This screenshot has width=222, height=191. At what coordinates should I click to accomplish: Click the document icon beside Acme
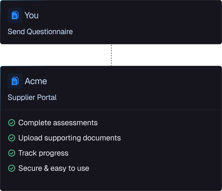pyautogui.click(x=15, y=81)
